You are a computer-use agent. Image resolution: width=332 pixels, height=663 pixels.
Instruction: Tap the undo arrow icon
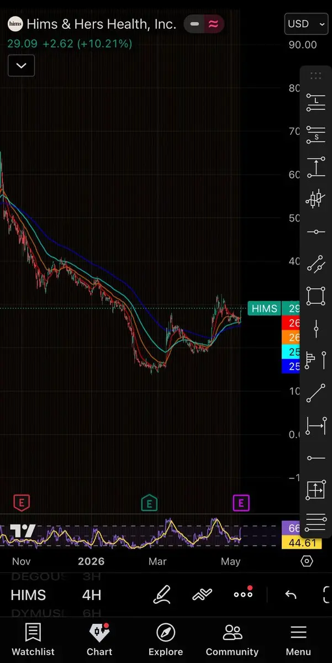click(291, 594)
